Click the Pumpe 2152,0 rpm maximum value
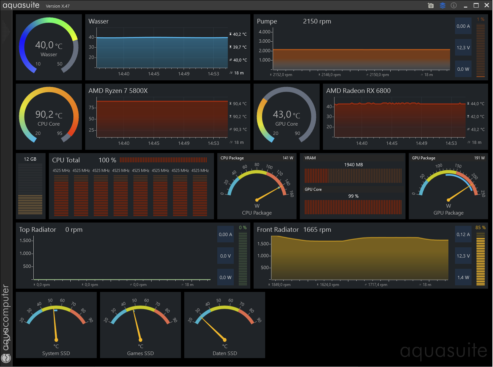 (282, 75)
